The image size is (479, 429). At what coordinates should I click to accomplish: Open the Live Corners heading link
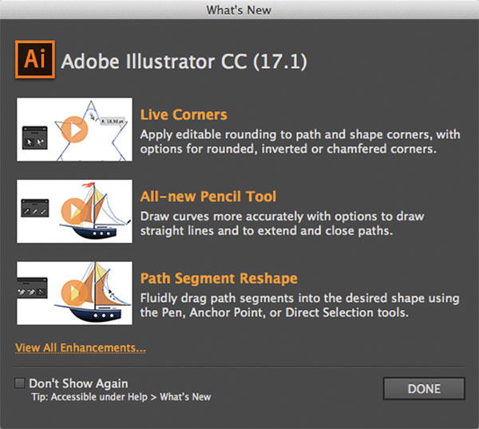click(x=184, y=114)
